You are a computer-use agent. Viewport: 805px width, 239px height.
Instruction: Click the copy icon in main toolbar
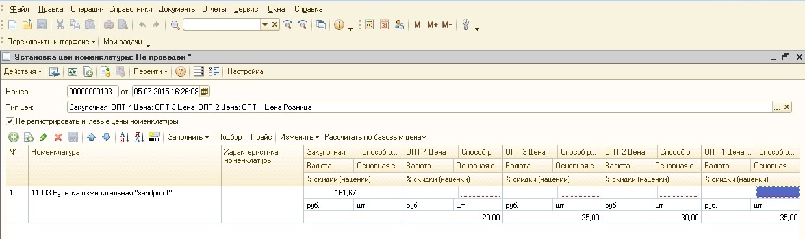75,25
